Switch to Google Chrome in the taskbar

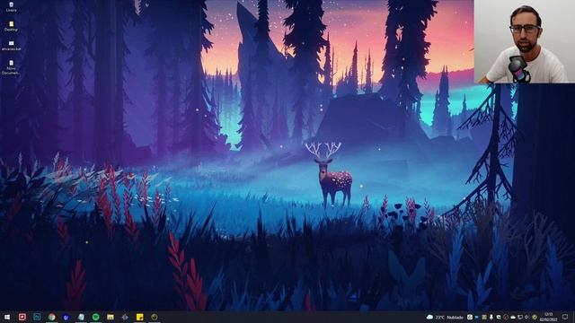(52, 317)
